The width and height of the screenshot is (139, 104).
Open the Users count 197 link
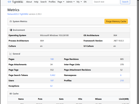pos(52,81)
